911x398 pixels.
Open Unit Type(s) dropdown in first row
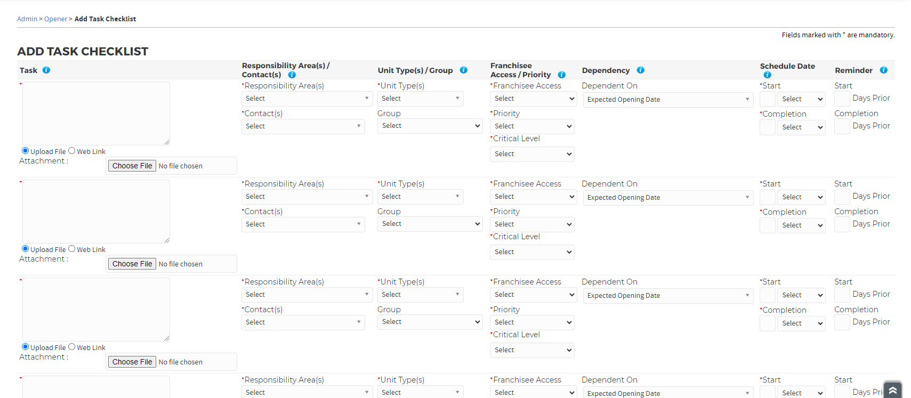point(421,99)
